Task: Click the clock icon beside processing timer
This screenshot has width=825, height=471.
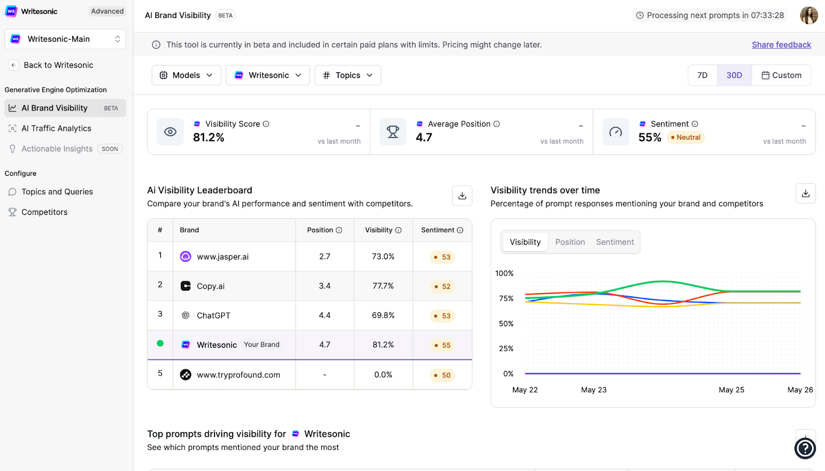Action: pyautogui.click(x=640, y=15)
